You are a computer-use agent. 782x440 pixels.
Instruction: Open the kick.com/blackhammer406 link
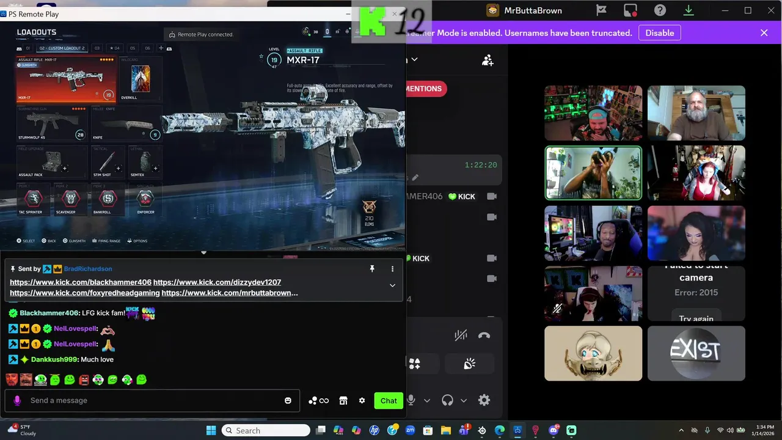click(x=81, y=282)
